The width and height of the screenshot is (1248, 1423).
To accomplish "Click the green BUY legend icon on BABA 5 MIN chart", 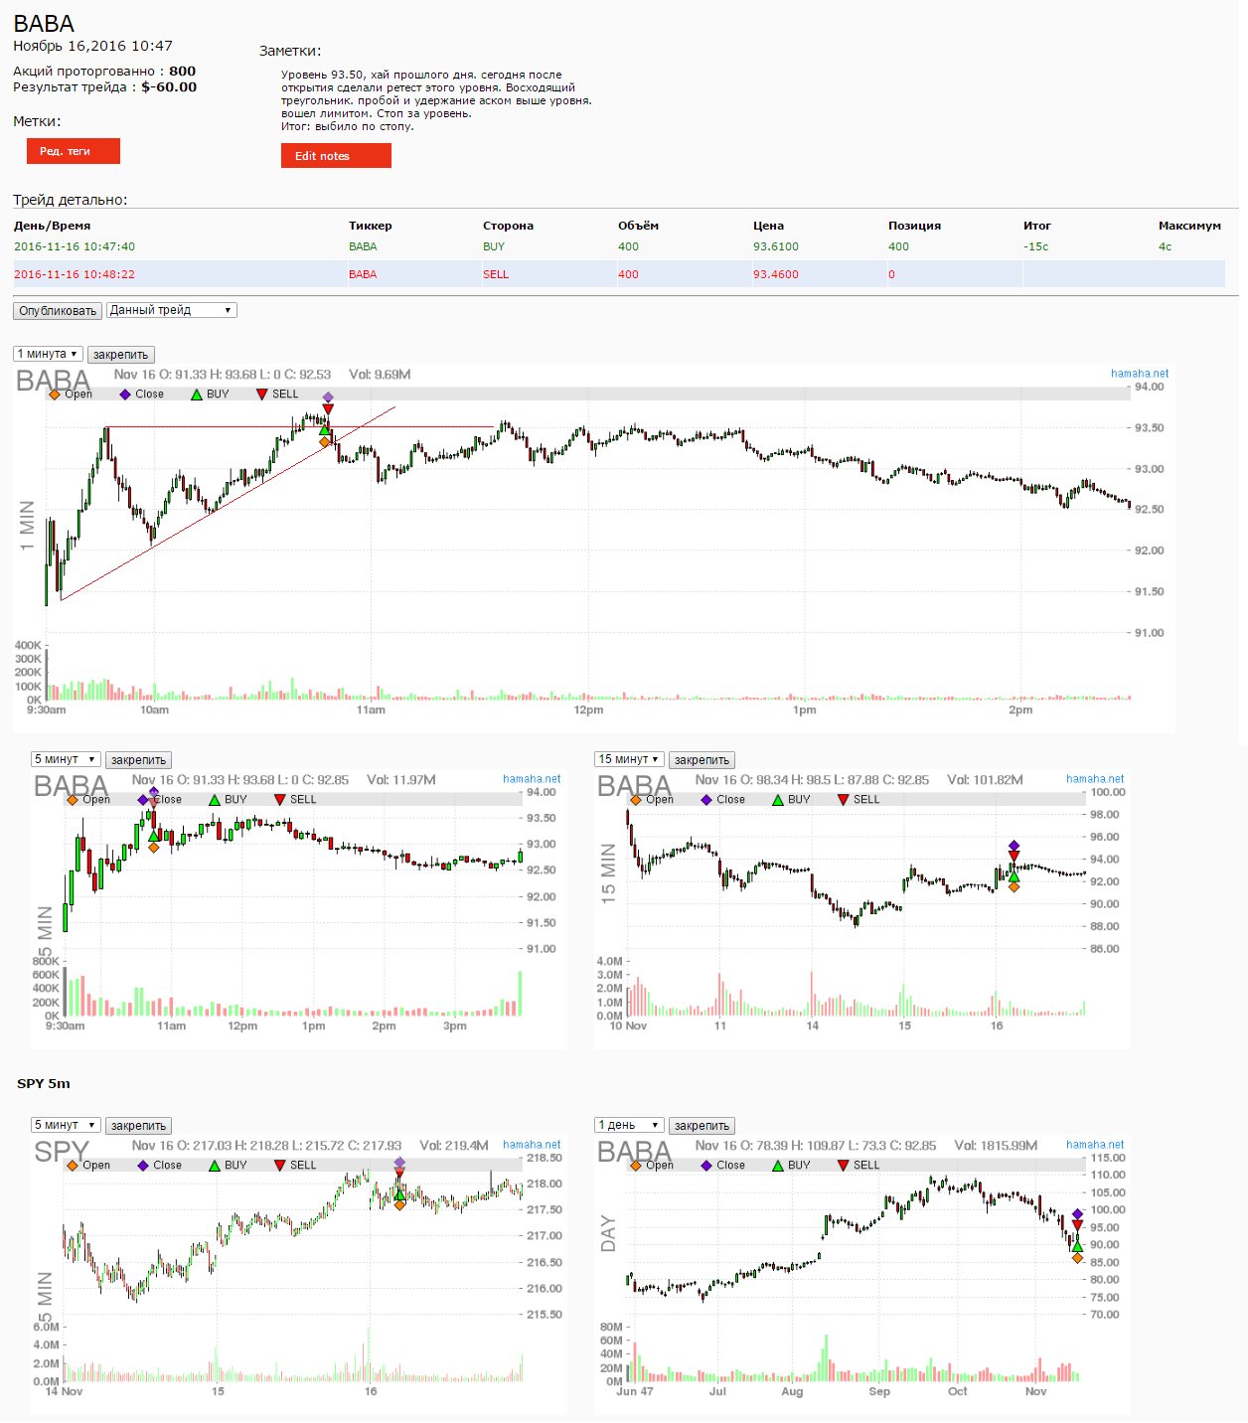I will click(215, 800).
